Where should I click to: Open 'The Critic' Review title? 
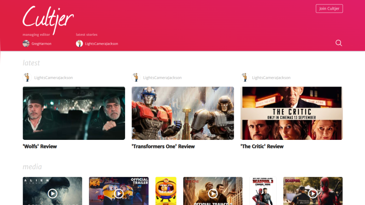click(262, 146)
